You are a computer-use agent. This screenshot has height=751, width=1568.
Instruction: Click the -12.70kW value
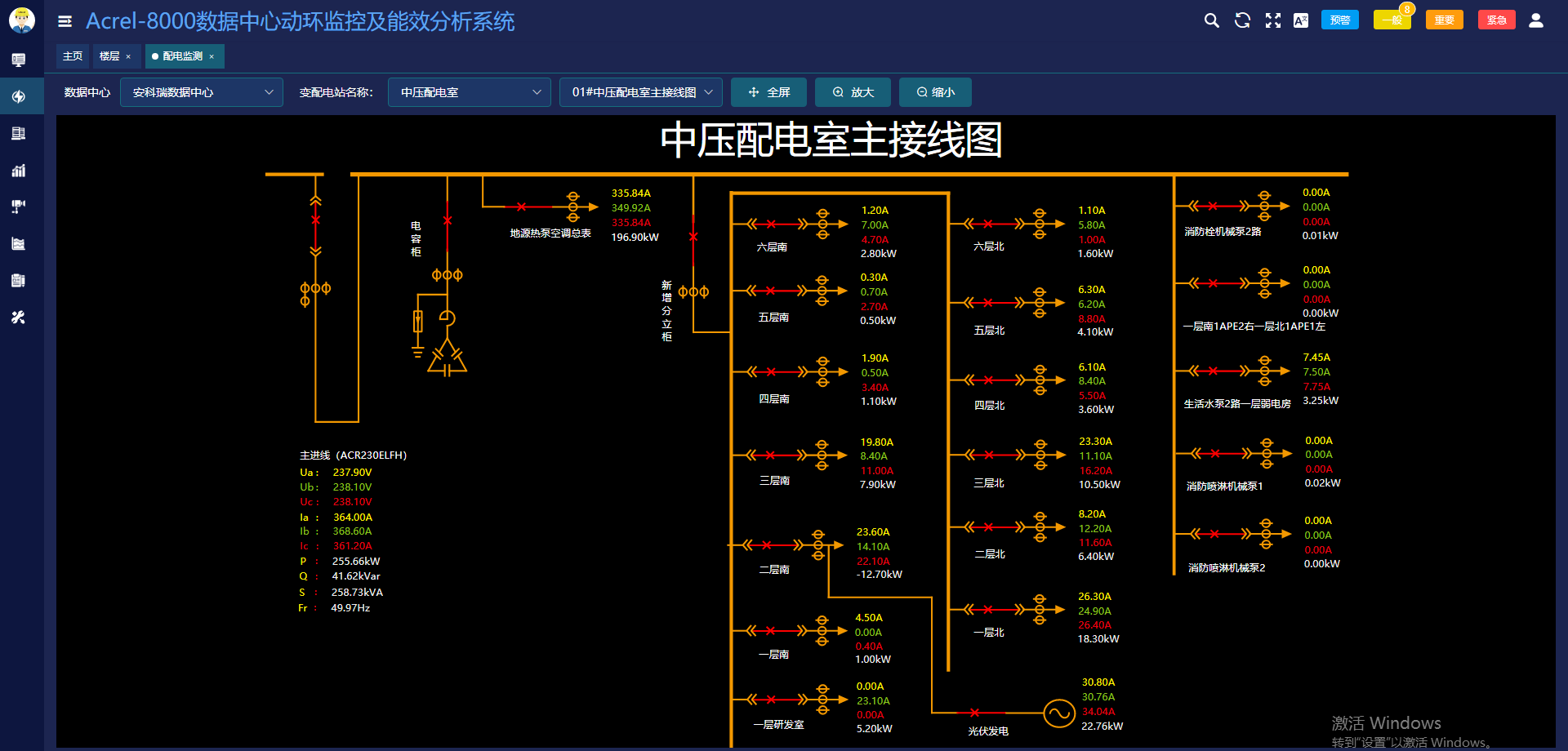click(x=880, y=575)
